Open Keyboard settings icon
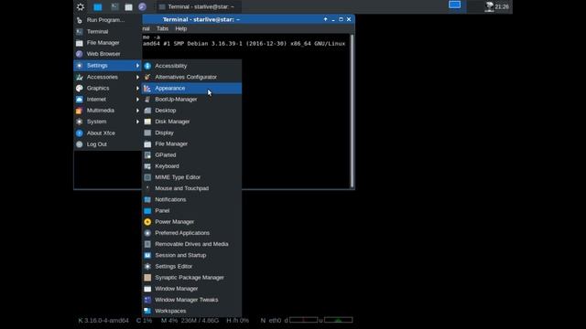This screenshot has width=586, height=329. click(147, 166)
